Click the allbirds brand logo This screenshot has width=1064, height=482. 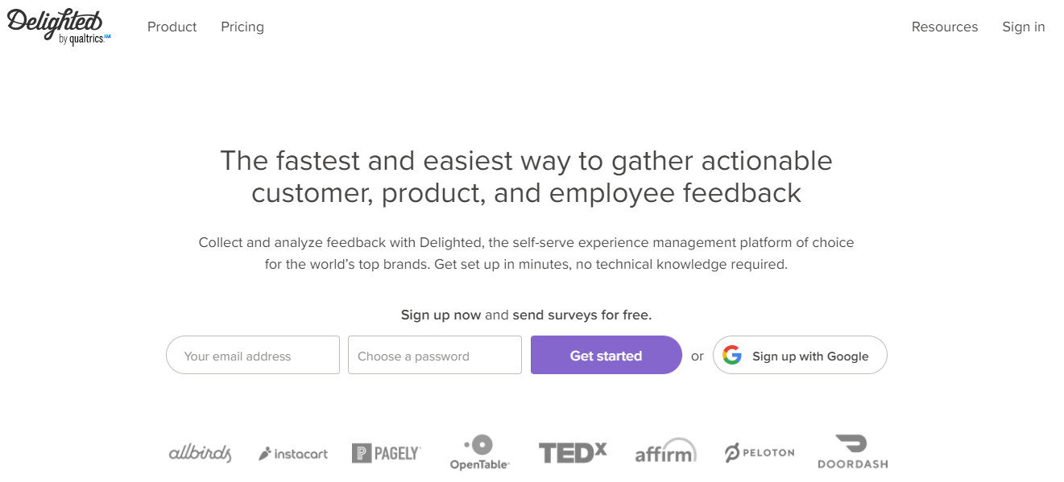(x=200, y=452)
